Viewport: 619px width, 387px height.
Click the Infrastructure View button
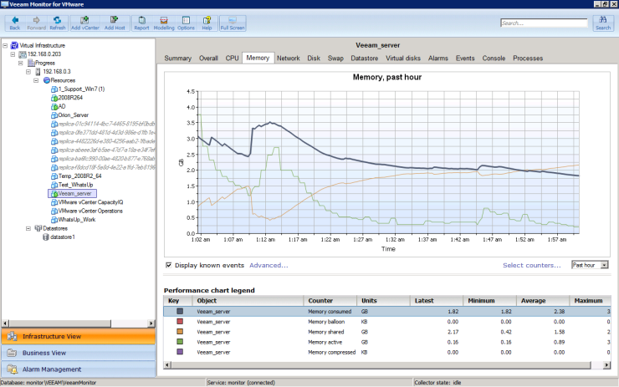(78, 336)
